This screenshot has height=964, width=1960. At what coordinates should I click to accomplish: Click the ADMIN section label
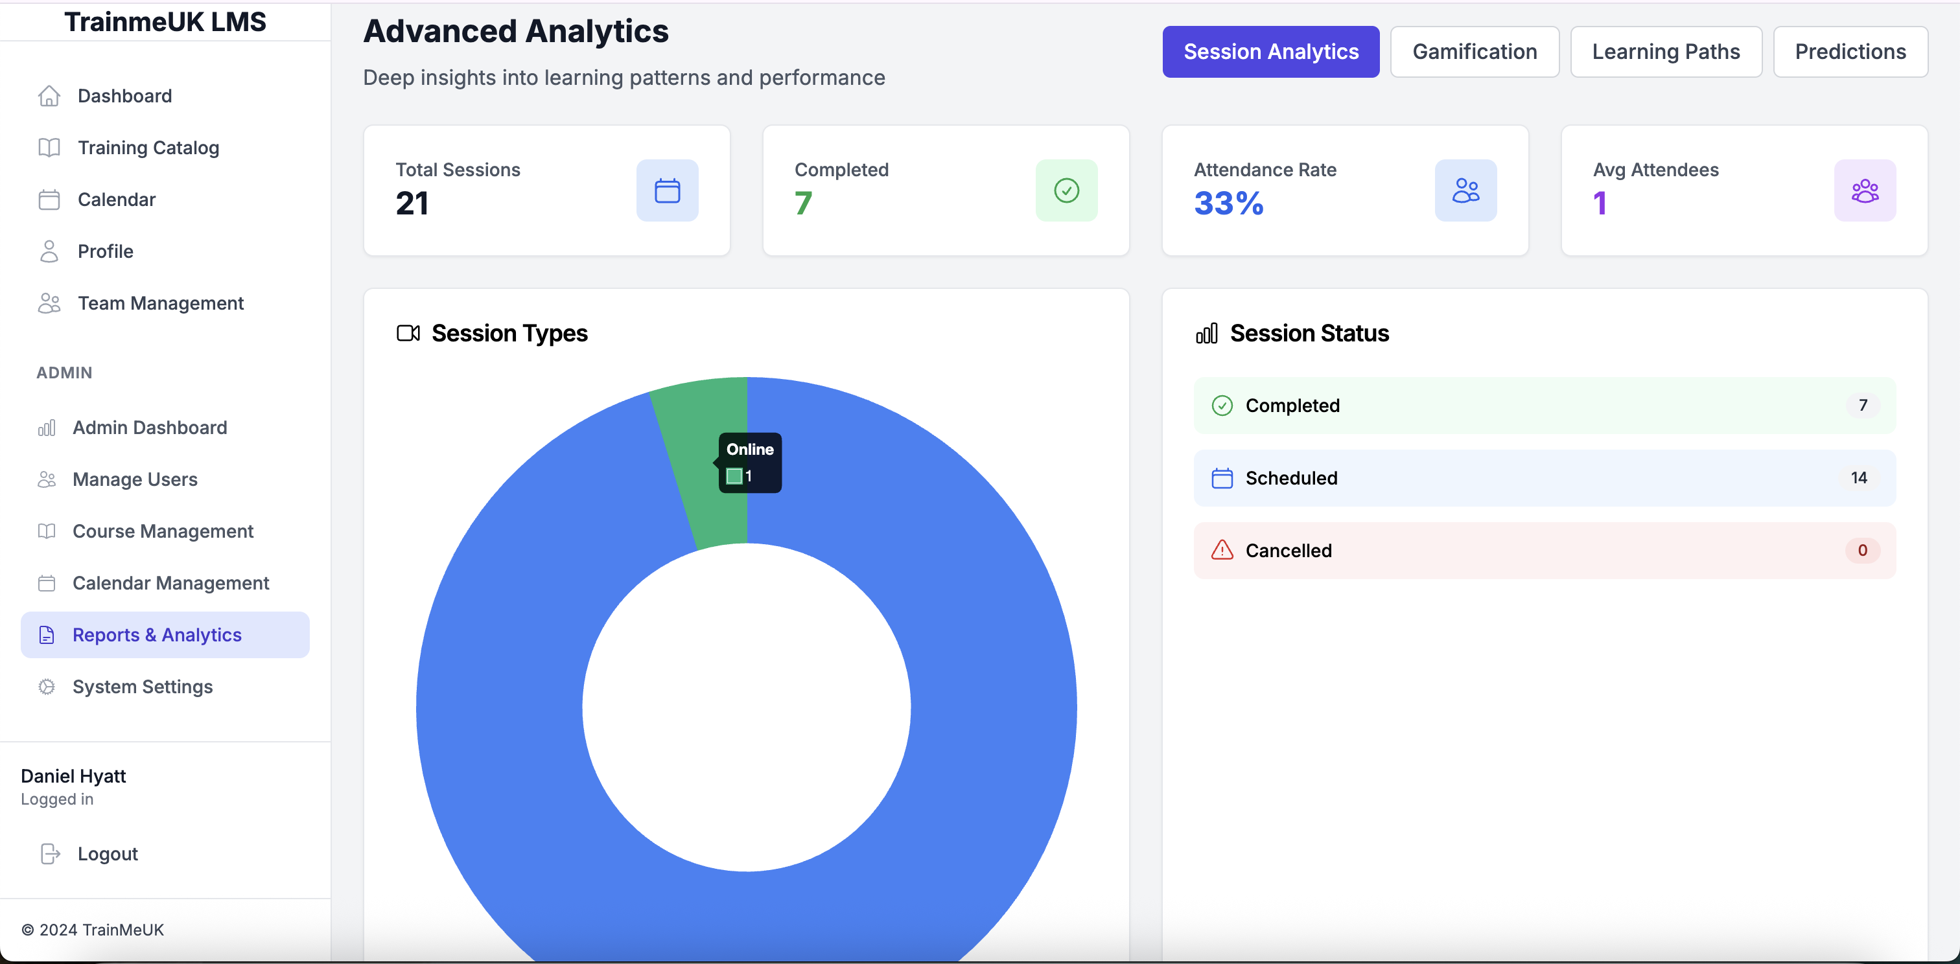click(64, 373)
